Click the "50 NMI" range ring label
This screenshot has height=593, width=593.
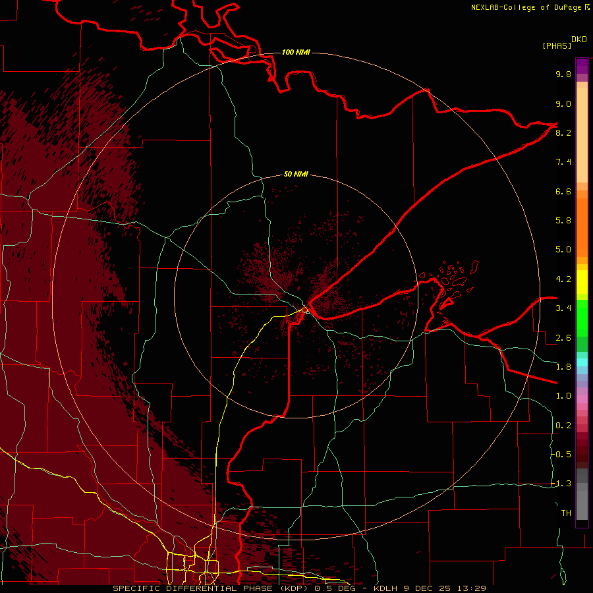tap(296, 174)
